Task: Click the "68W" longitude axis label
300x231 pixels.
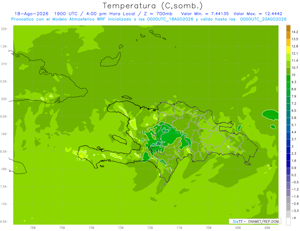Action: pyautogui.click(x=267, y=228)
